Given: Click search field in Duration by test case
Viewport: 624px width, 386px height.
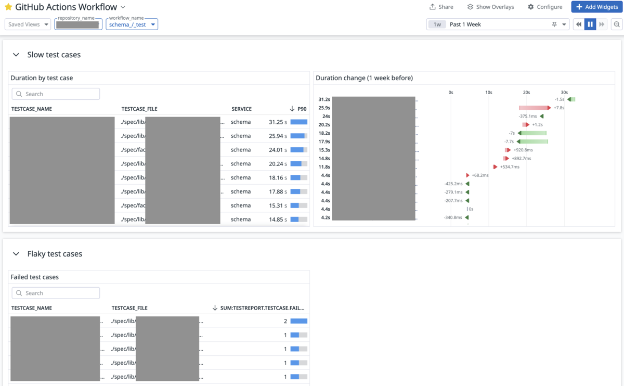Looking at the screenshot, I should click(x=56, y=94).
